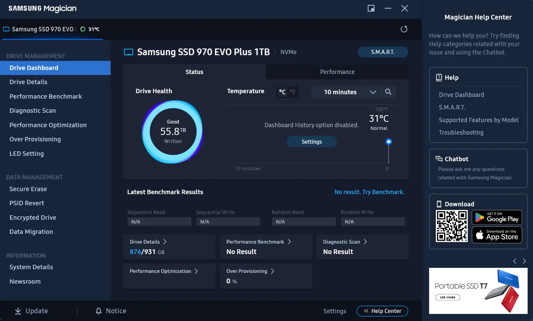Click the Help question-mark icon

click(439, 77)
